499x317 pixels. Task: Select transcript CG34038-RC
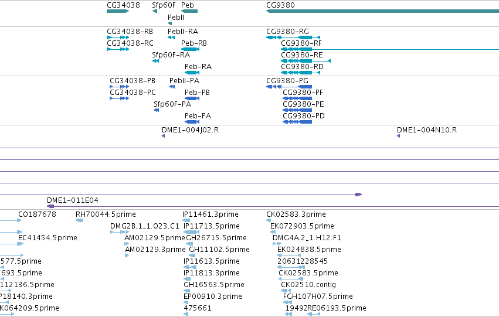[x=130, y=43]
